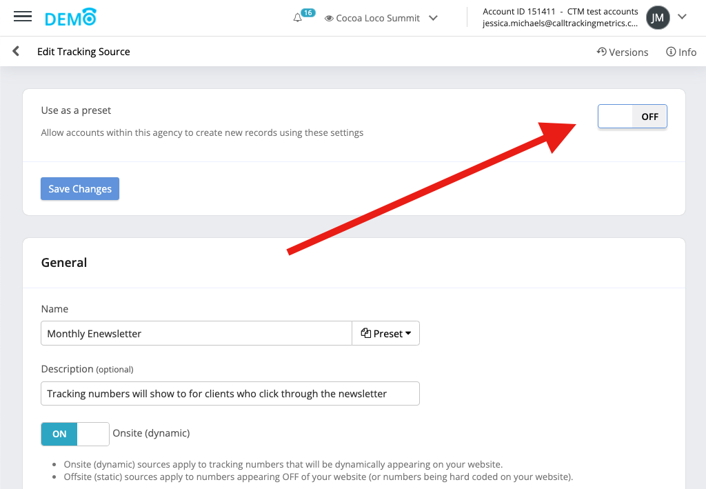Click the Description input field
Image resolution: width=706 pixels, height=489 pixels.
pyautogui.click(x=230, y=394)
